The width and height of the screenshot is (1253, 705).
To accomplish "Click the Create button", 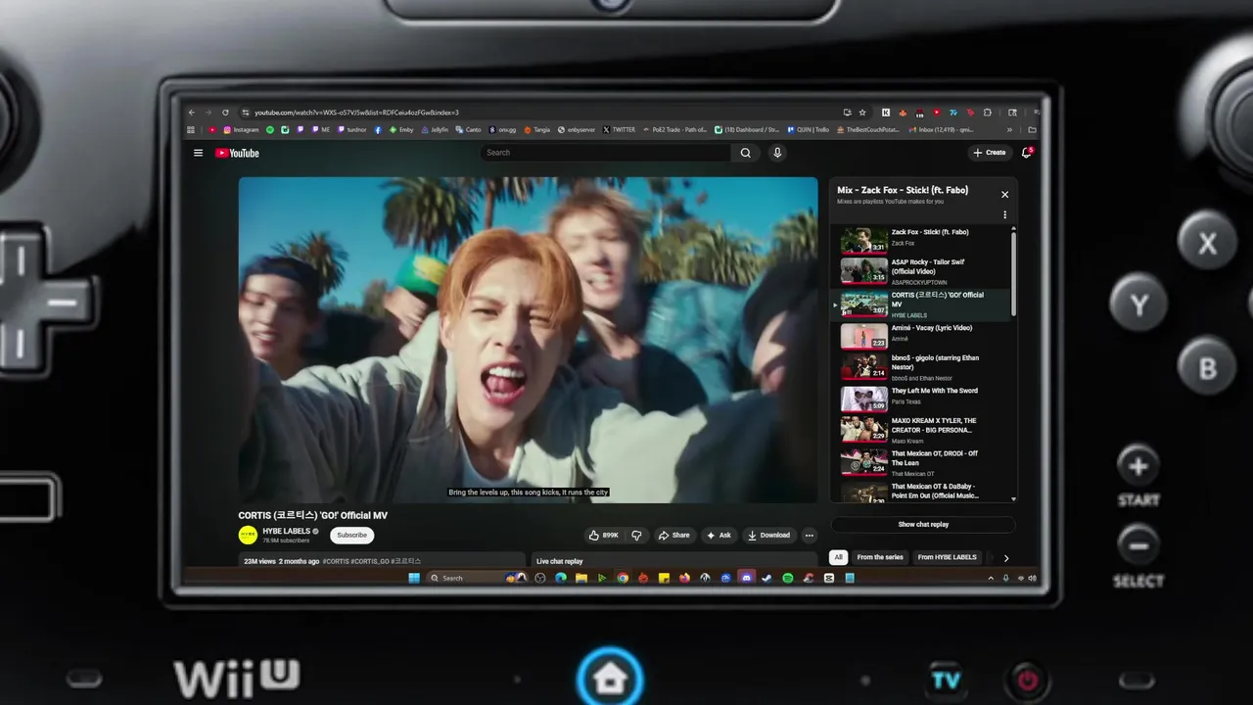I will [x=990, y=153].
